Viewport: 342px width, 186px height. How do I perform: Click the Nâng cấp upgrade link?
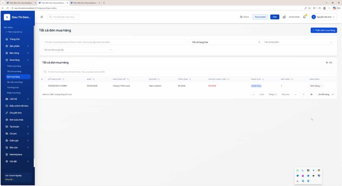coord(10,179)
